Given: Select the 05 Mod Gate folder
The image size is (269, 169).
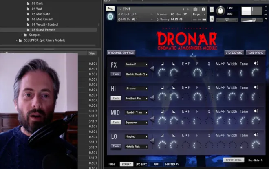Looking at the screenshot, I should [41, 14].
